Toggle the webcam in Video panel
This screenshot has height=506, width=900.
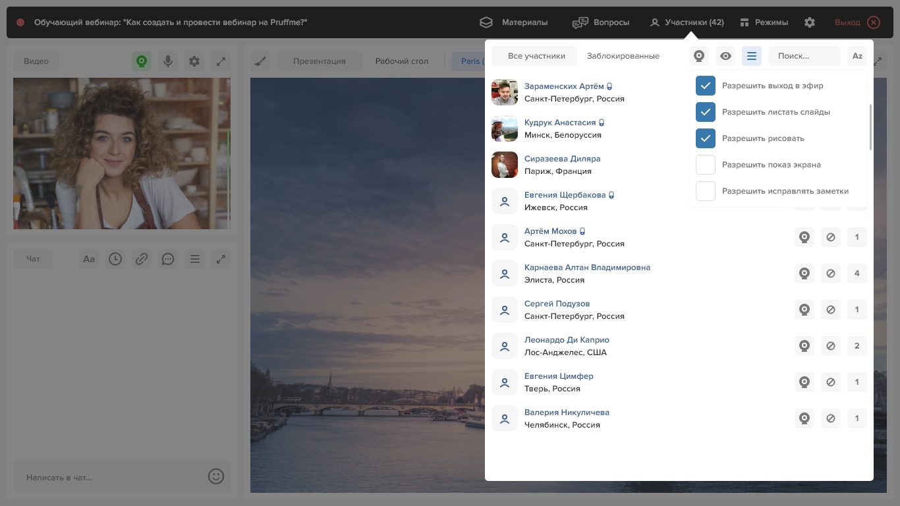pyautogui.click(x=141, y=61)
